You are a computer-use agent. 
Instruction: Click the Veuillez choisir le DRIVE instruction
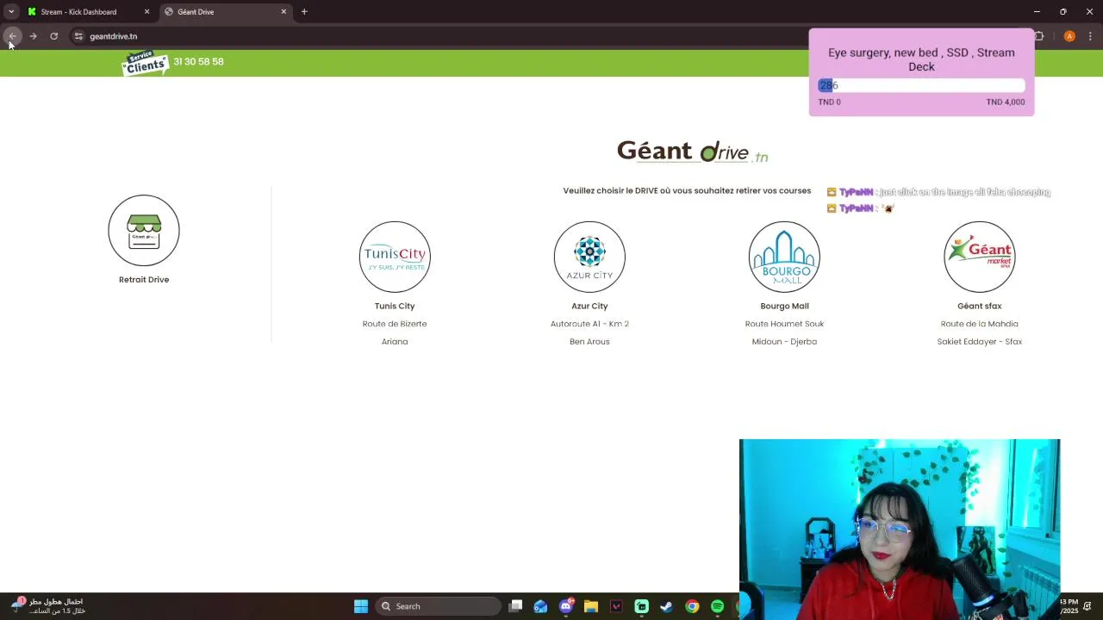pos(687,190)
